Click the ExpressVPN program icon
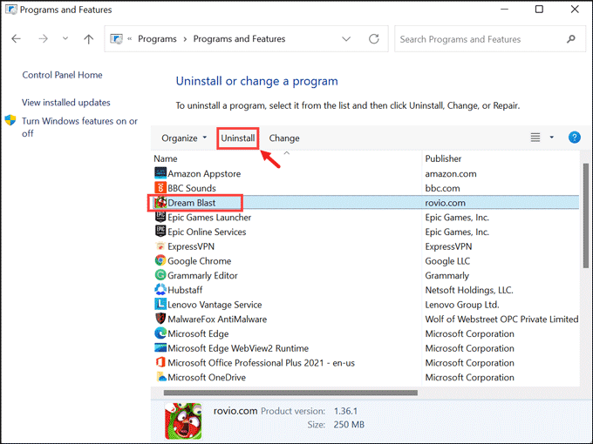593x444 pixels. coord(160,246)
